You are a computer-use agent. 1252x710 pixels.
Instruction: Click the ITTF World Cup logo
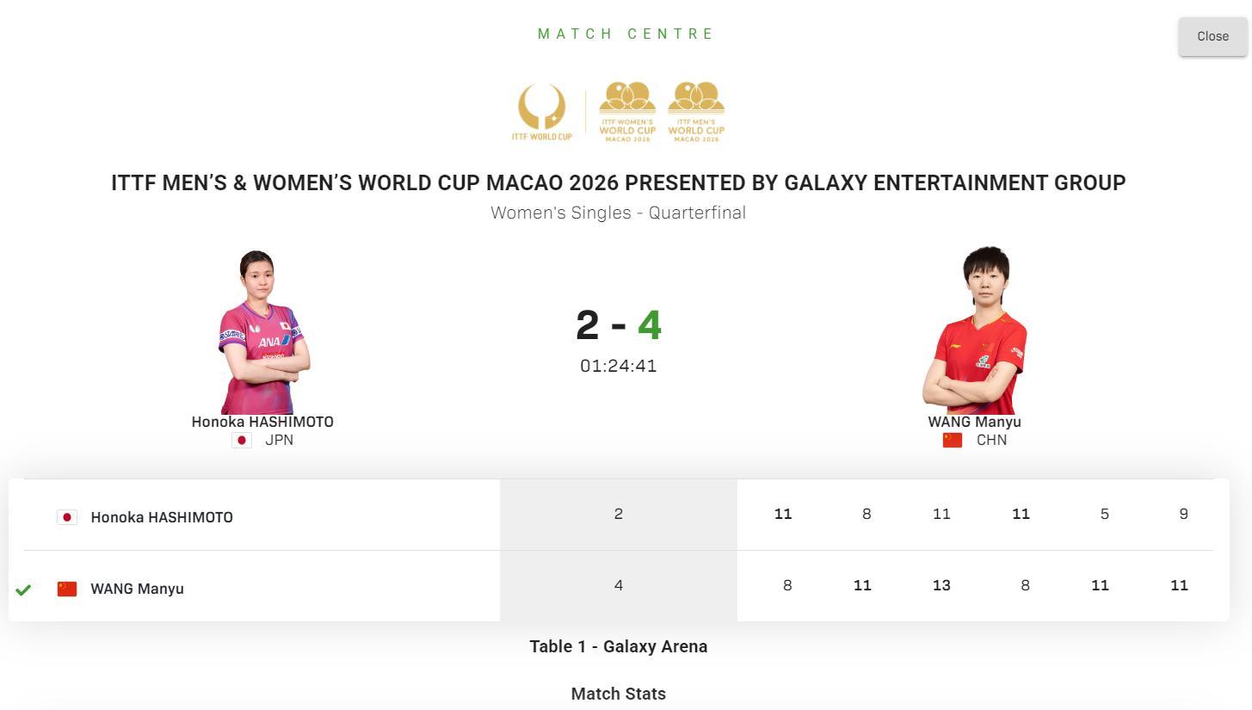[x=542, y=112]
